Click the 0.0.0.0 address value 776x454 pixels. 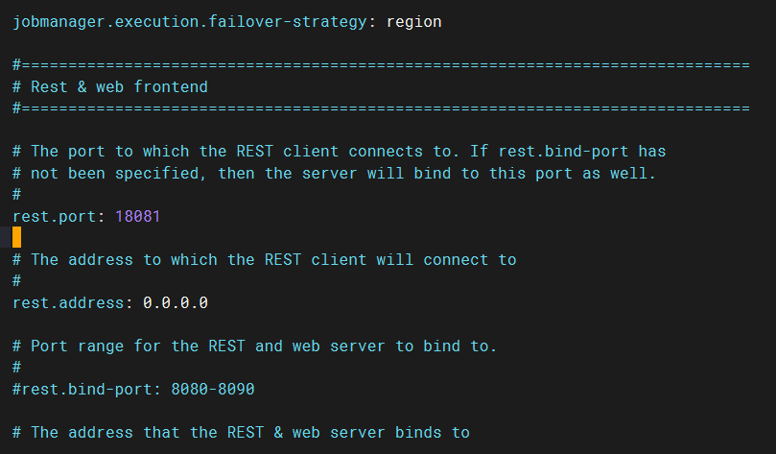(176, 302)
